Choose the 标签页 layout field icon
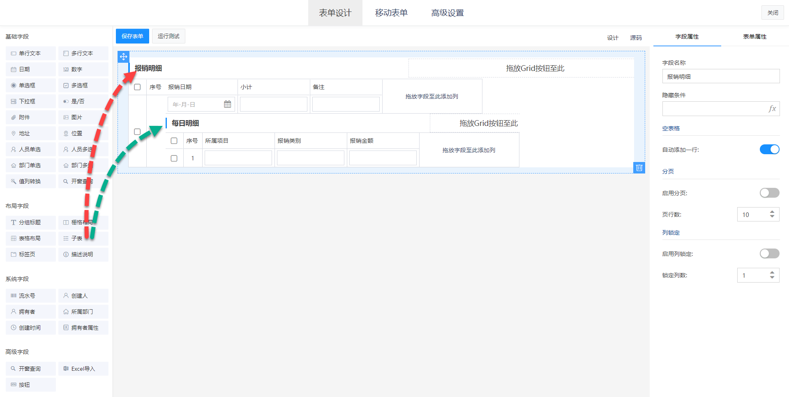 (14, 254)
